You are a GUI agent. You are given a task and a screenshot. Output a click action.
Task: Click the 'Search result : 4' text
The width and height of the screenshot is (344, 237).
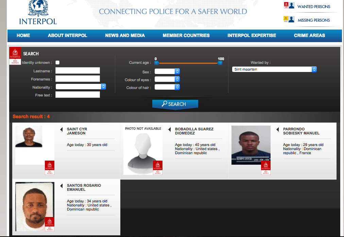click(x=31, y=117)
